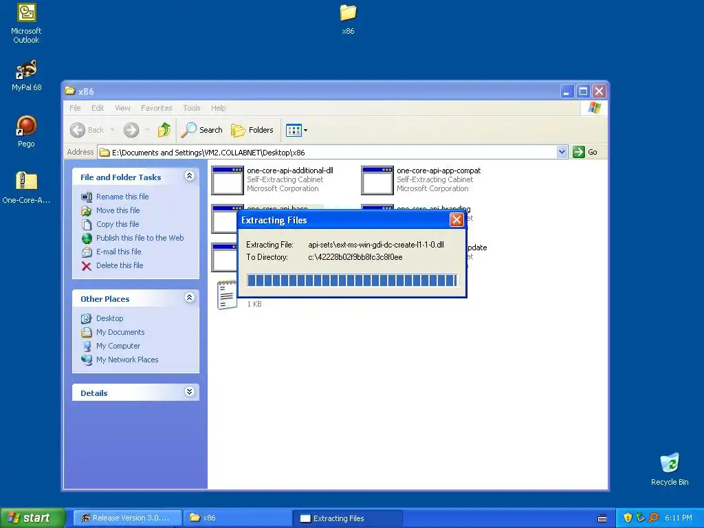This screenshot has width=704, height=528.
Task: Click the Forward arrow in Explorer toolbar
Action: pos(131,130)
